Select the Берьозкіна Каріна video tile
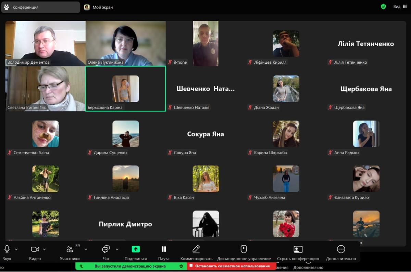Viewport: 411px width, 272px height. point(125,89)
